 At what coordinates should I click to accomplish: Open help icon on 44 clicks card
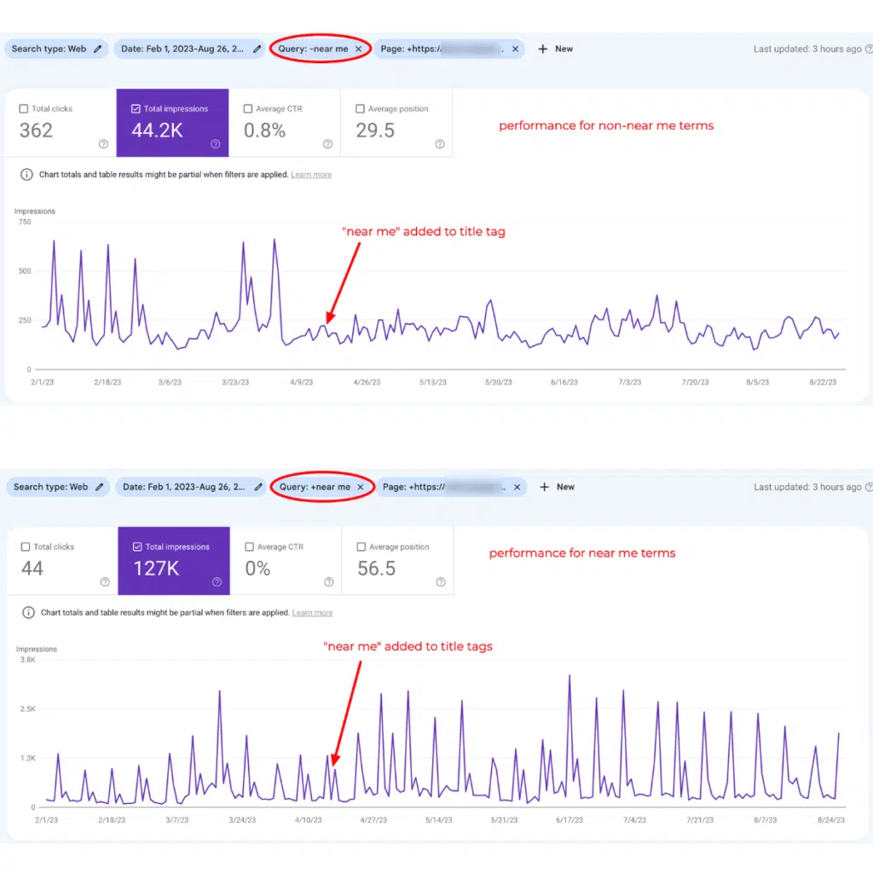105,581
